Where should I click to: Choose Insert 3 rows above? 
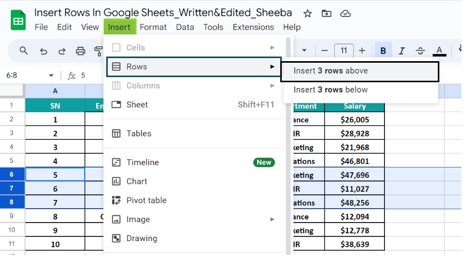click(360, 71)
